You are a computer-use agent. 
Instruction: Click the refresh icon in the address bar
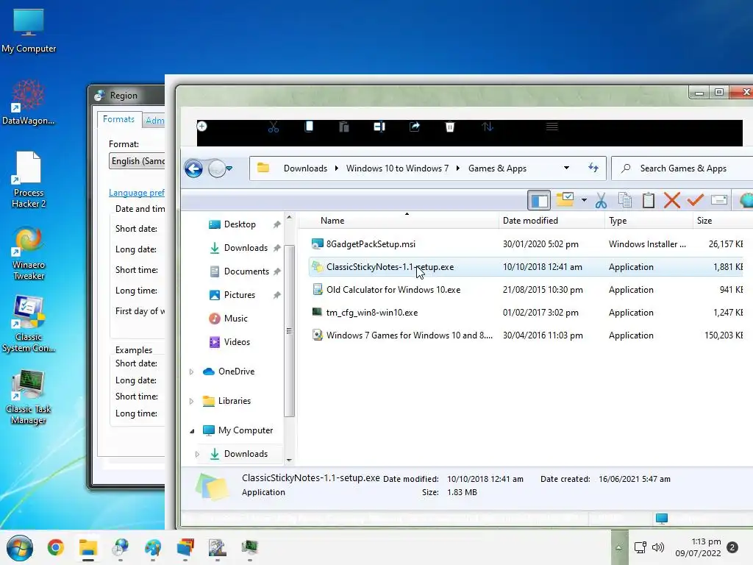[593, 168]
